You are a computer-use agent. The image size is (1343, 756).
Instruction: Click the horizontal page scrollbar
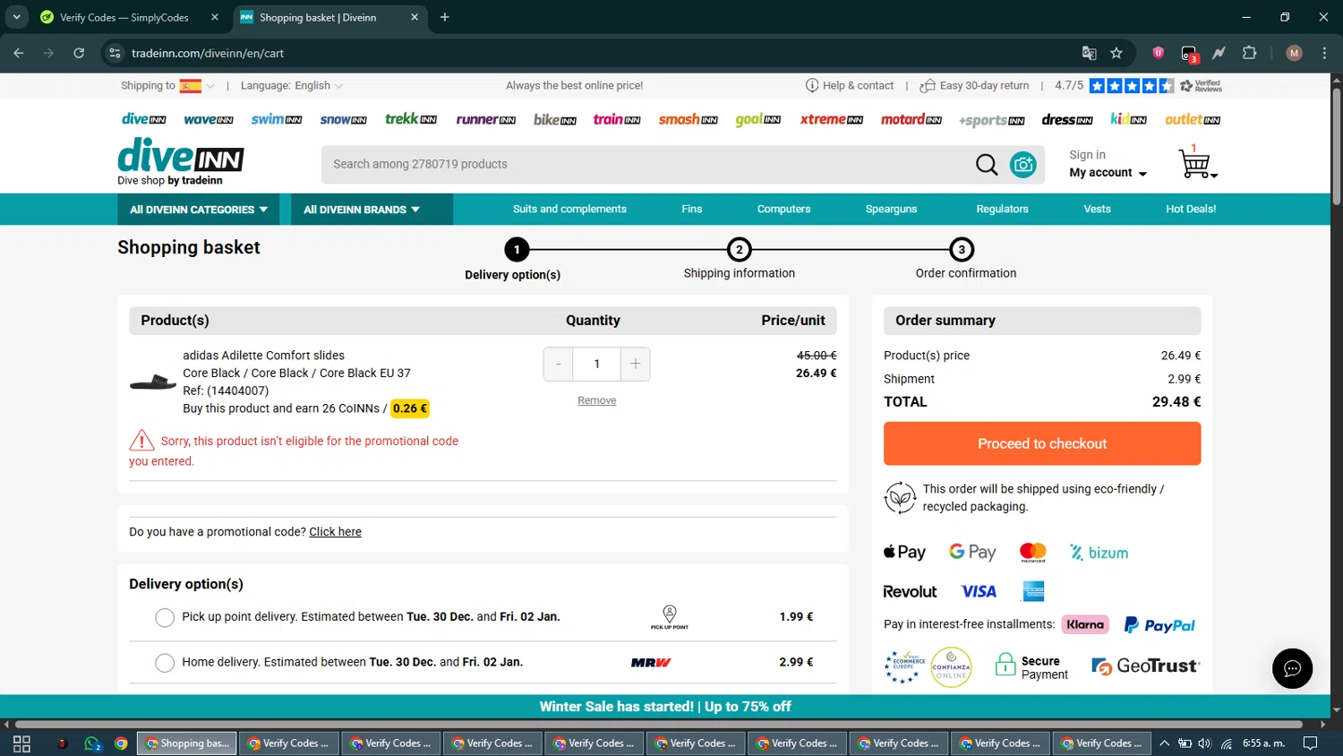[x=658, y=724]
